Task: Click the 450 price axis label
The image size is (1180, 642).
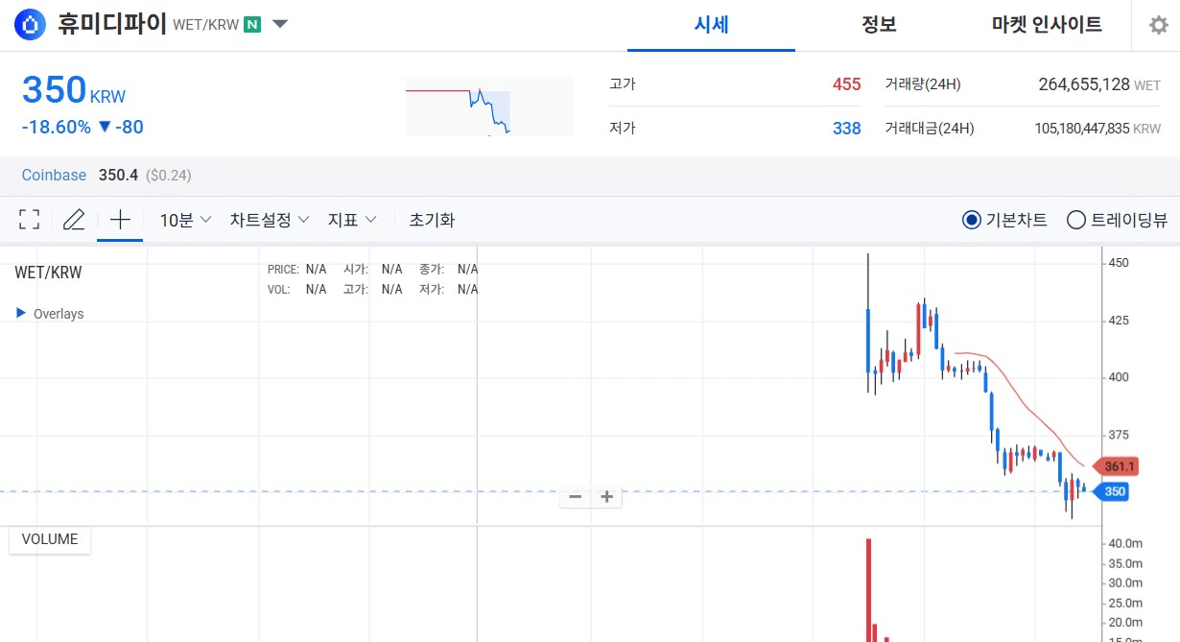Action: click(x=1119, y=263)
